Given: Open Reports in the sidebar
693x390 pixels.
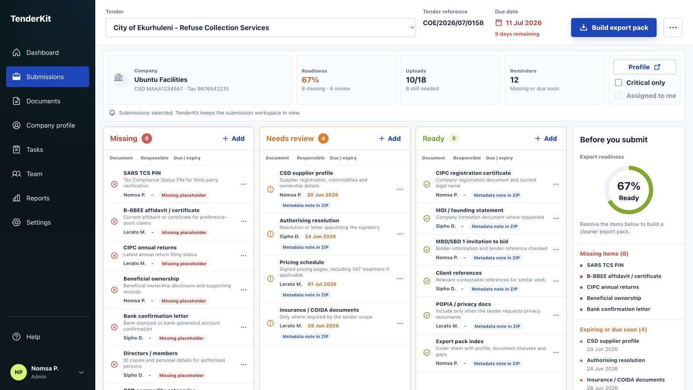Looking at the screenshot, I should [48, 198].
